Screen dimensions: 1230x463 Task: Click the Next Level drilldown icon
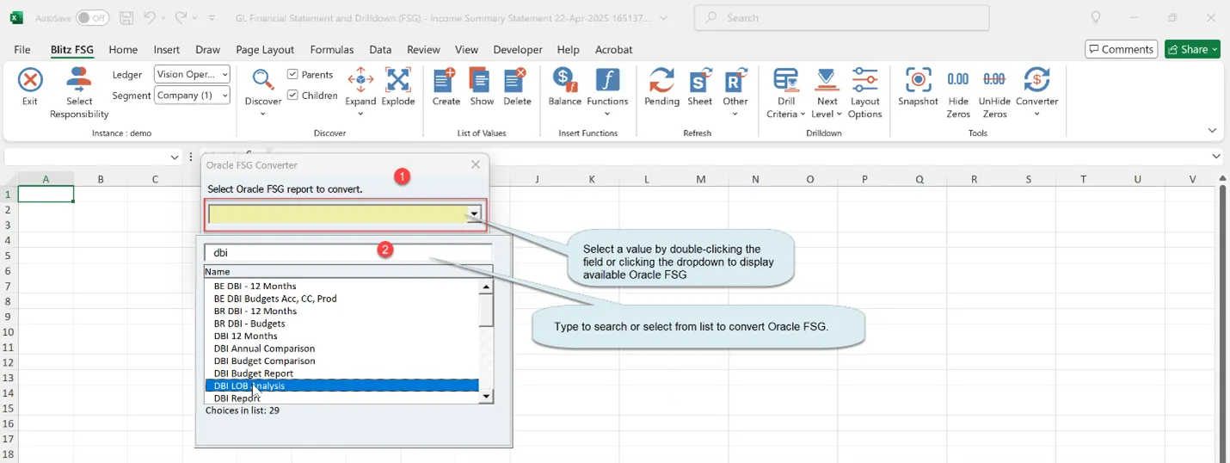[x=827, y=81]
